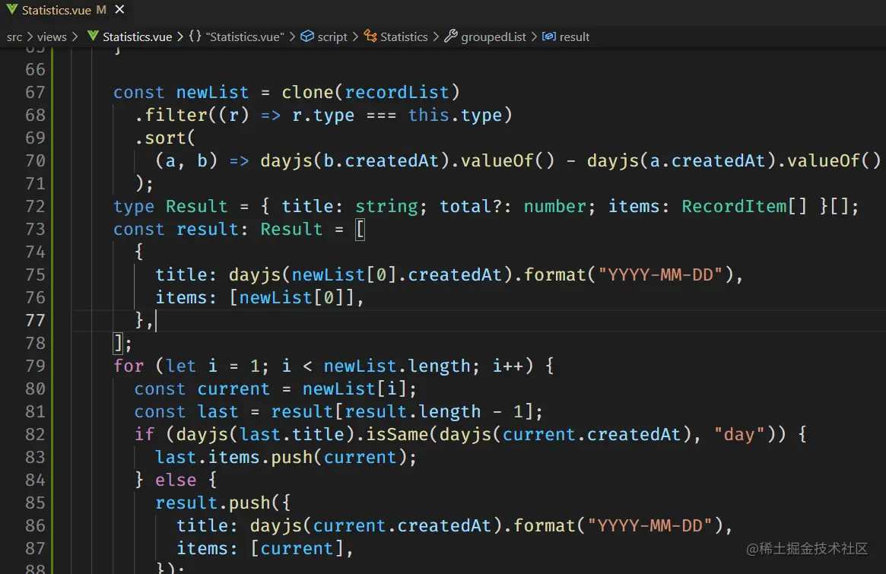Click "result.push" on line 85

click(212, 503)
